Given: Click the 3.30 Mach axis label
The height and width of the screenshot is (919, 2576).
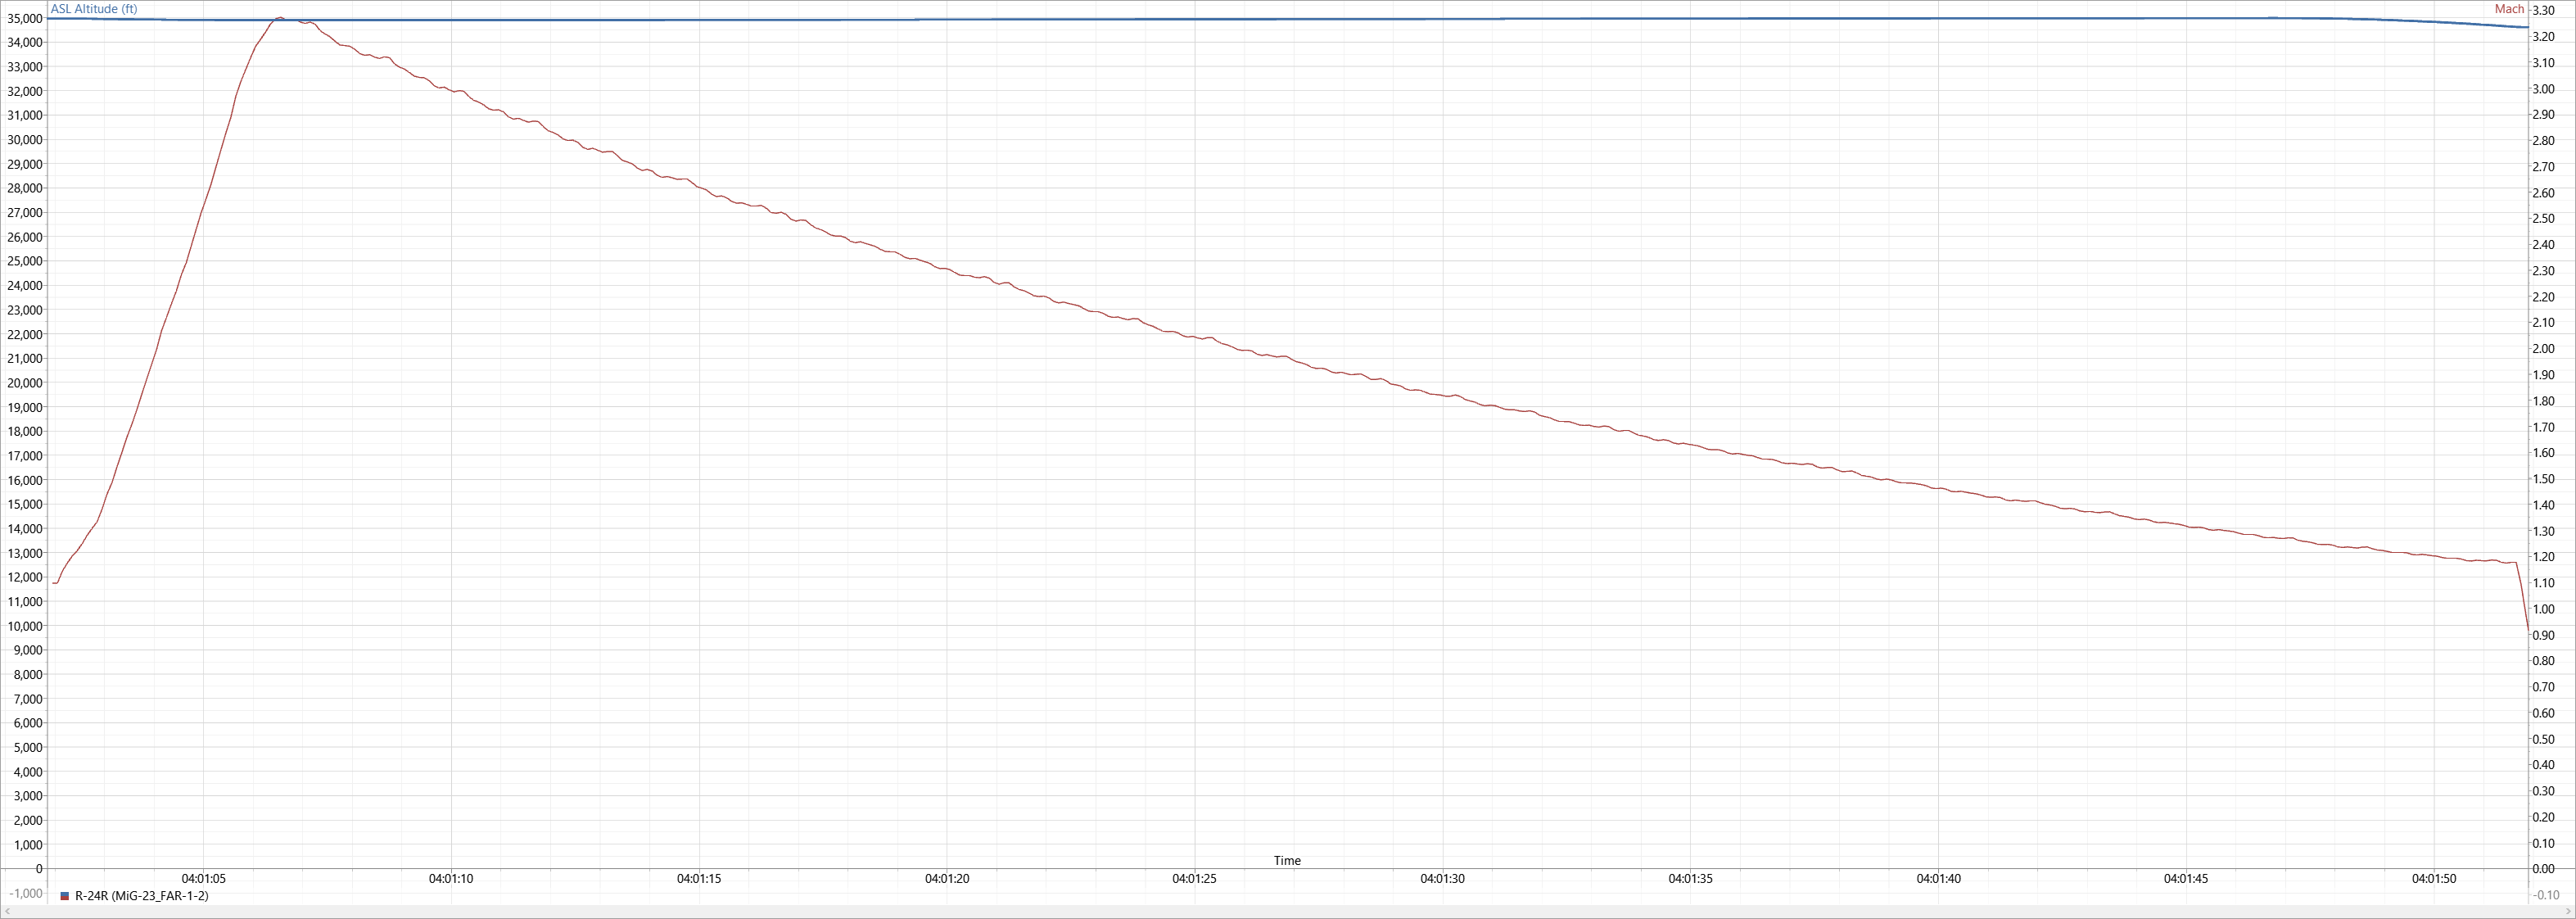Looking at the screenshot, I should [2544, 11].
